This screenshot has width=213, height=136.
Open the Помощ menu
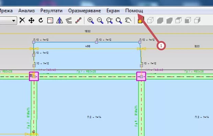pos(134,11)
